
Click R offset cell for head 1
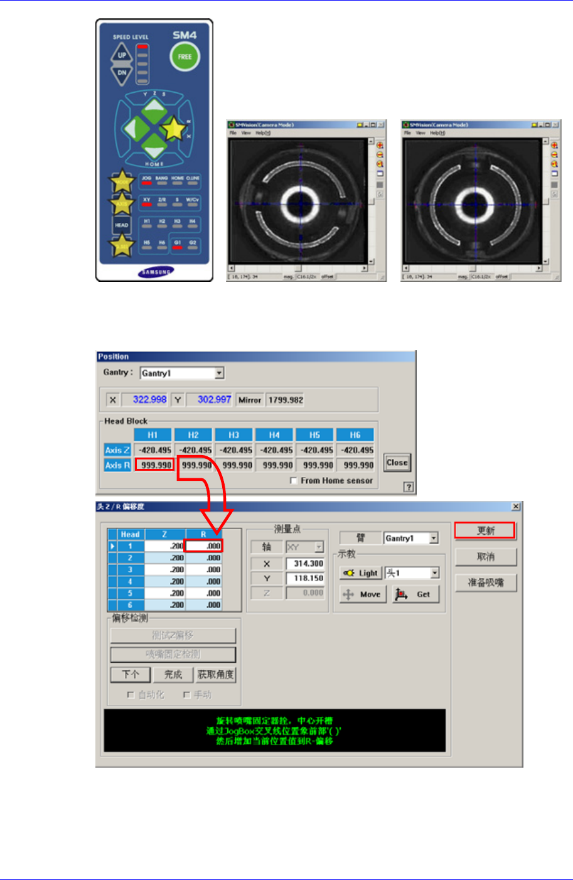point(203,546)
